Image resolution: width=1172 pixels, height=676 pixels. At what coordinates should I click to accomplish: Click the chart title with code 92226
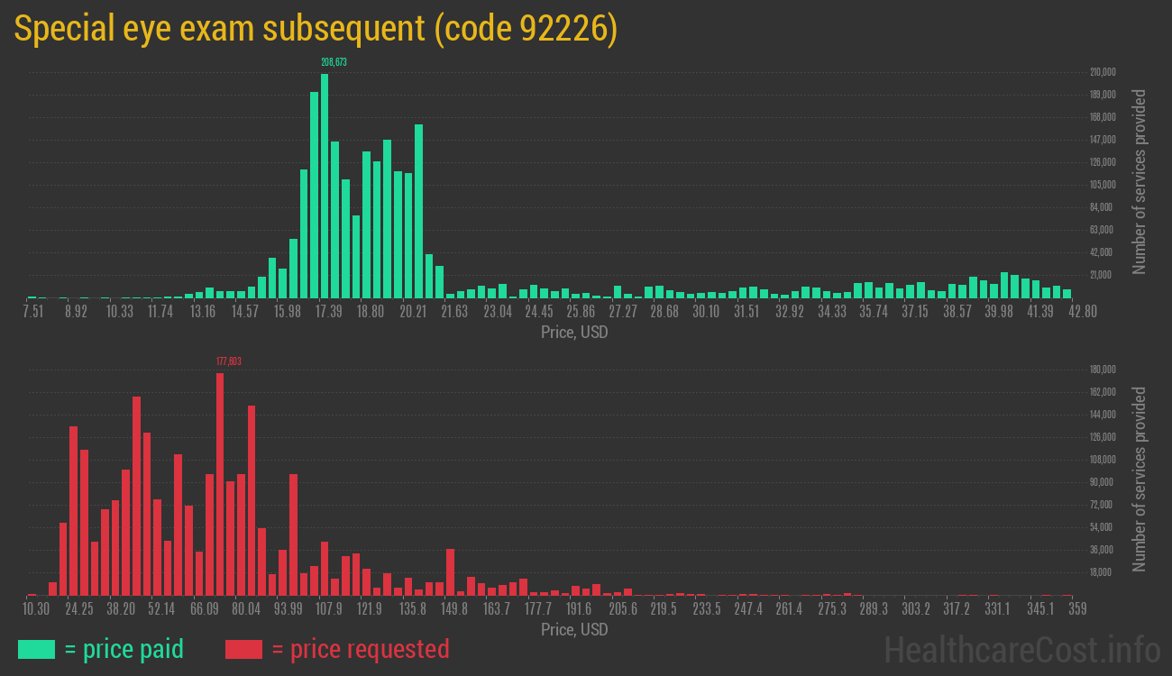(316, 29)
